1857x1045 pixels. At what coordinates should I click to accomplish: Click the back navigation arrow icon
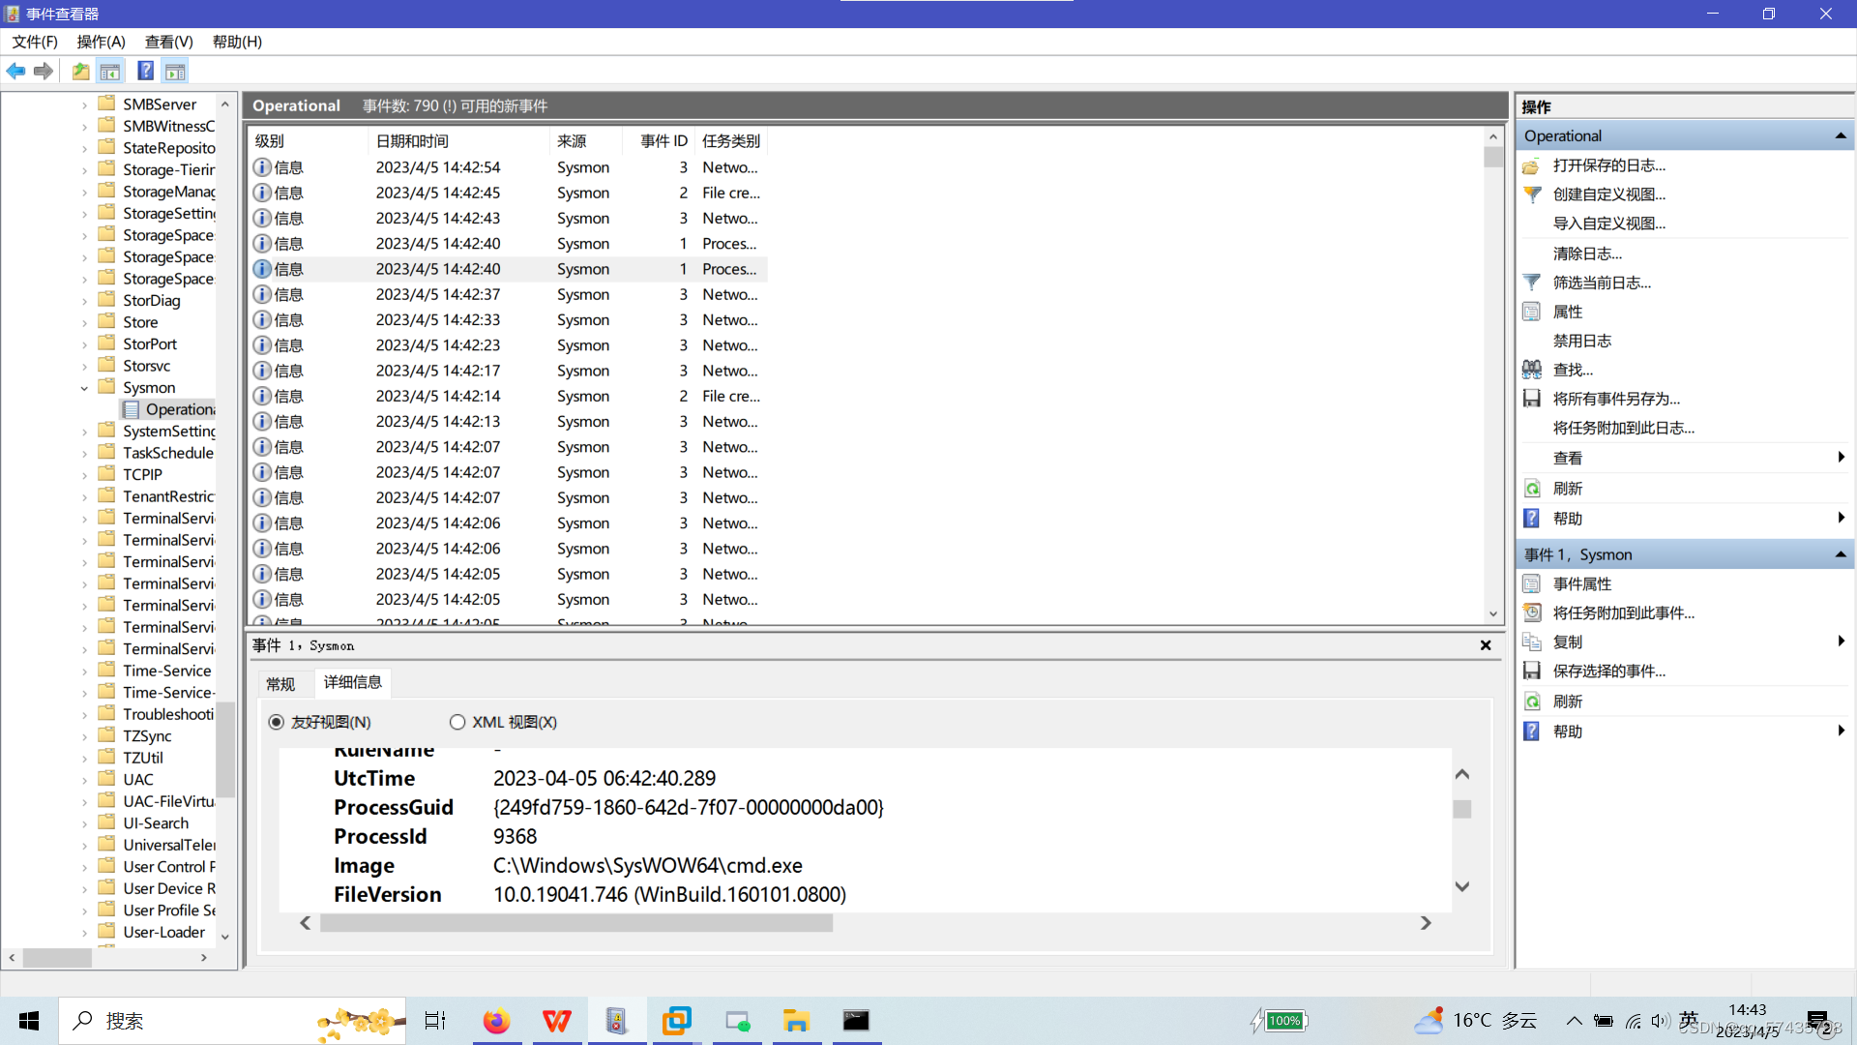pos(15,72)
